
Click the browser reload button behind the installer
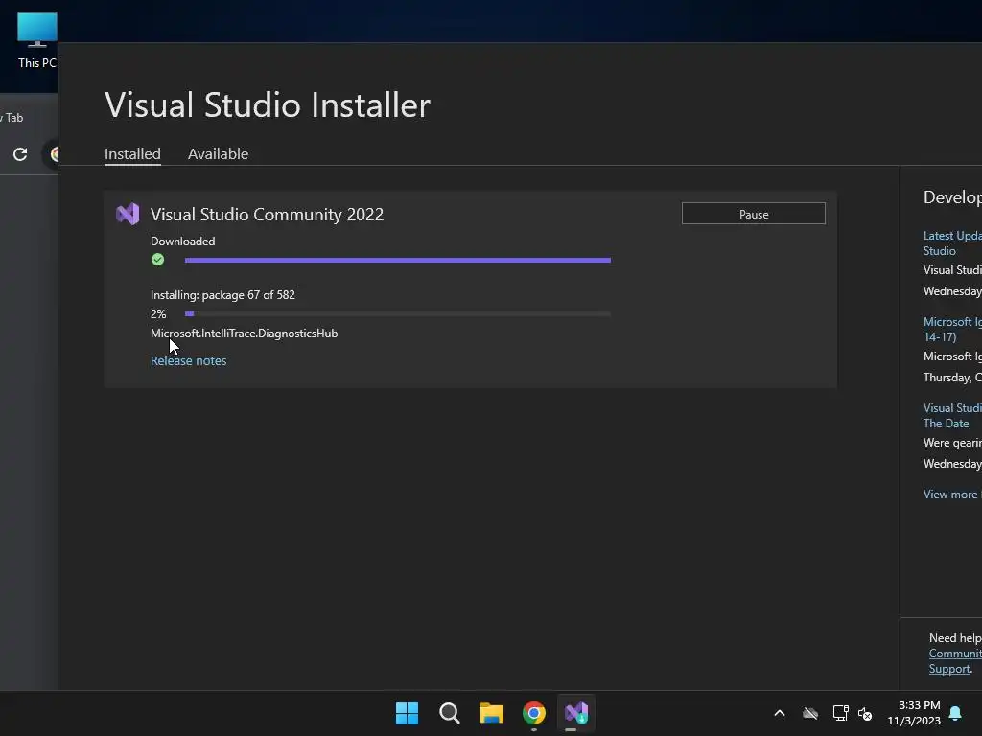tap(20, 154)
